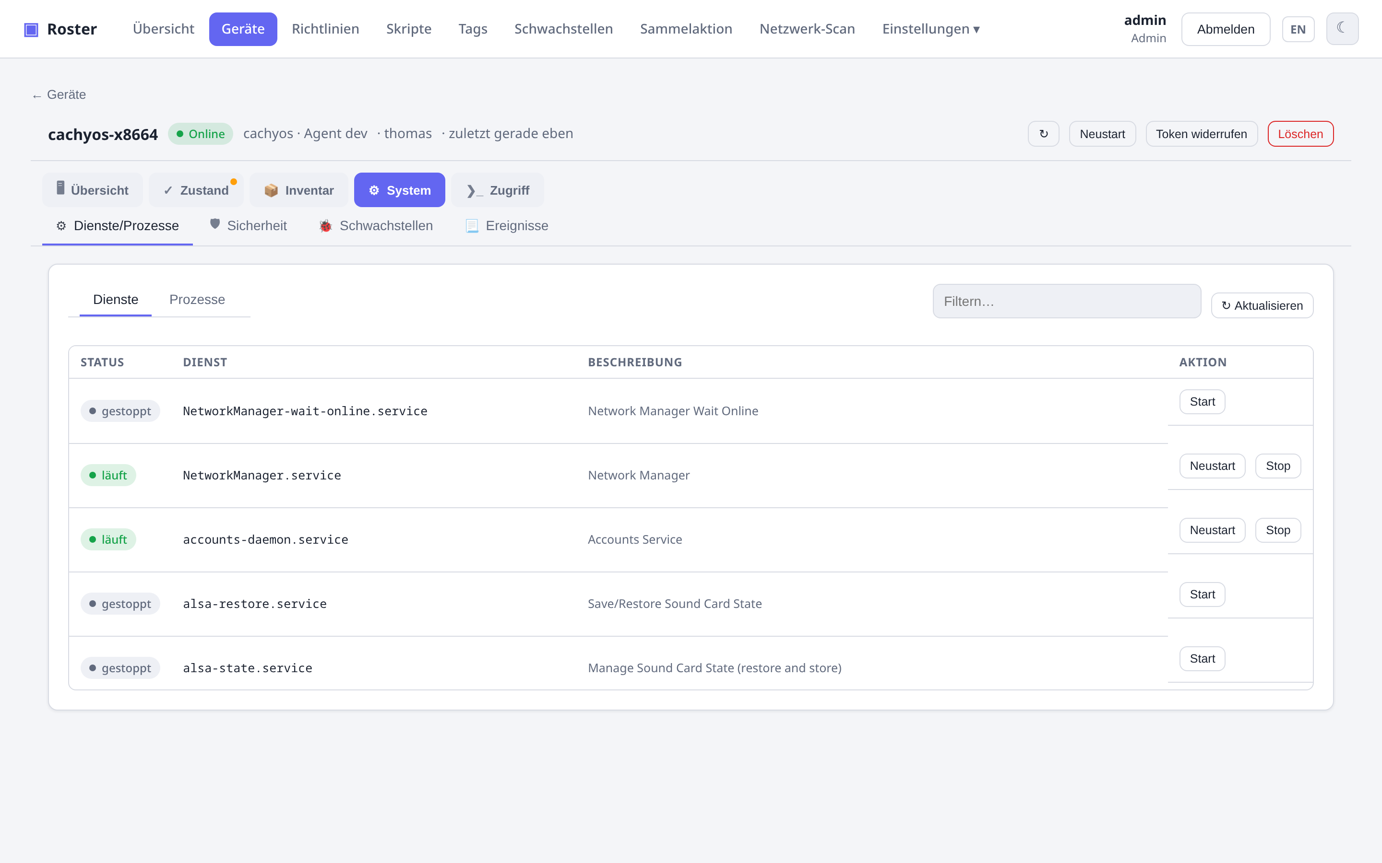
Task: Start alsa-restore.service
Action: pyautogui.click(x=1202, y=594)
